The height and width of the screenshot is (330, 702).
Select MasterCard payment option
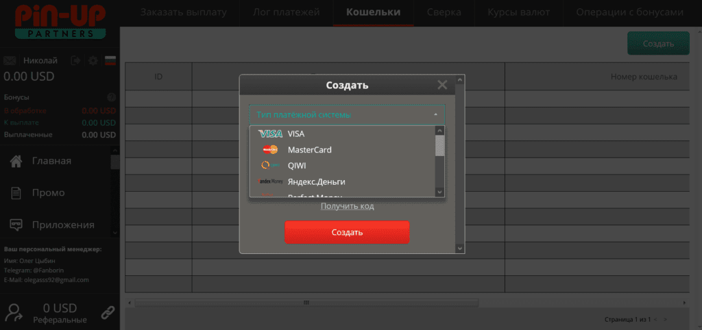coord(343,150)
